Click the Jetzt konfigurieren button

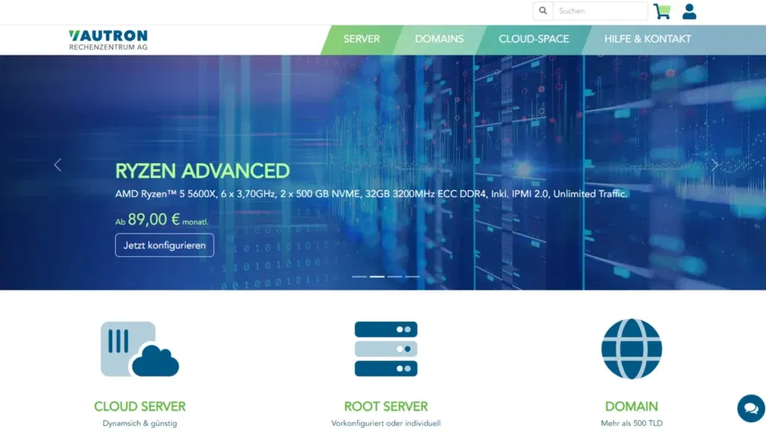coord(164,245)
